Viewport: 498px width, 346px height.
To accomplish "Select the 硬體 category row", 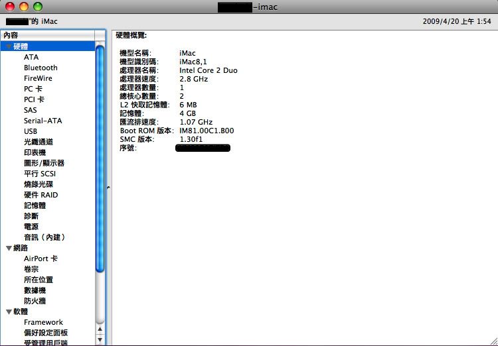I will tap(48, 46).
